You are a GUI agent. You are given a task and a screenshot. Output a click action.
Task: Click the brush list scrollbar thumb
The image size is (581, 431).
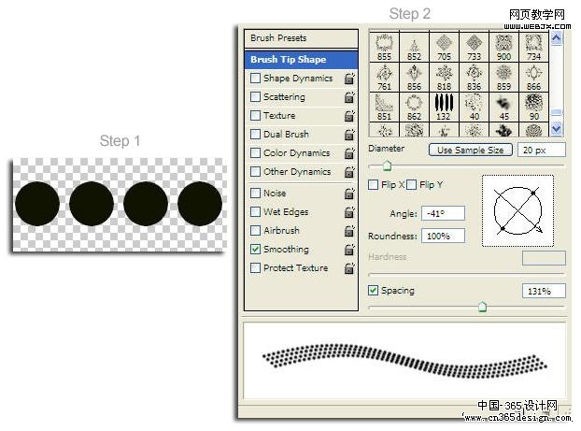coord(556,113)
